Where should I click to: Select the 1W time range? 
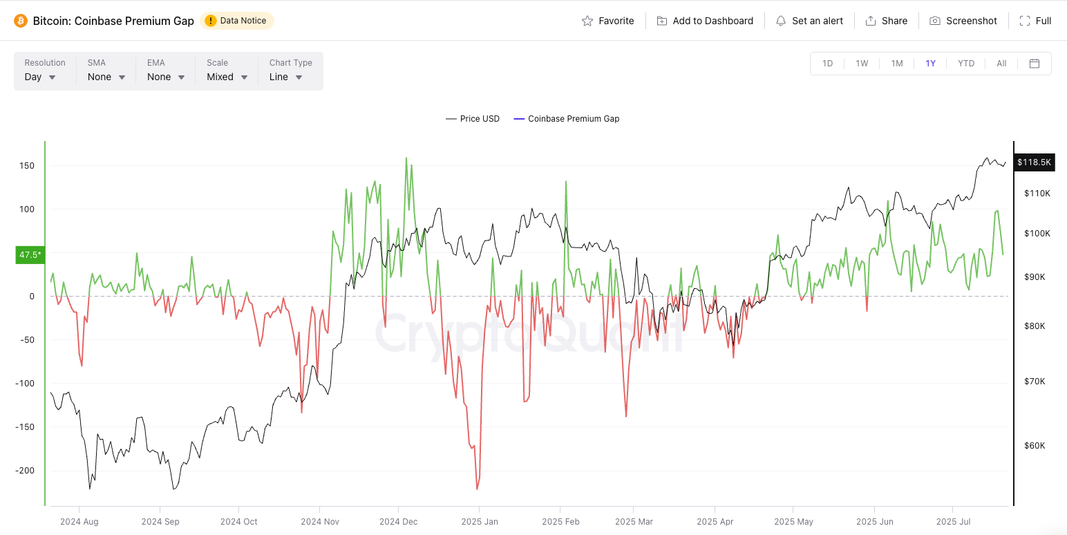click(x=862, y=64)
